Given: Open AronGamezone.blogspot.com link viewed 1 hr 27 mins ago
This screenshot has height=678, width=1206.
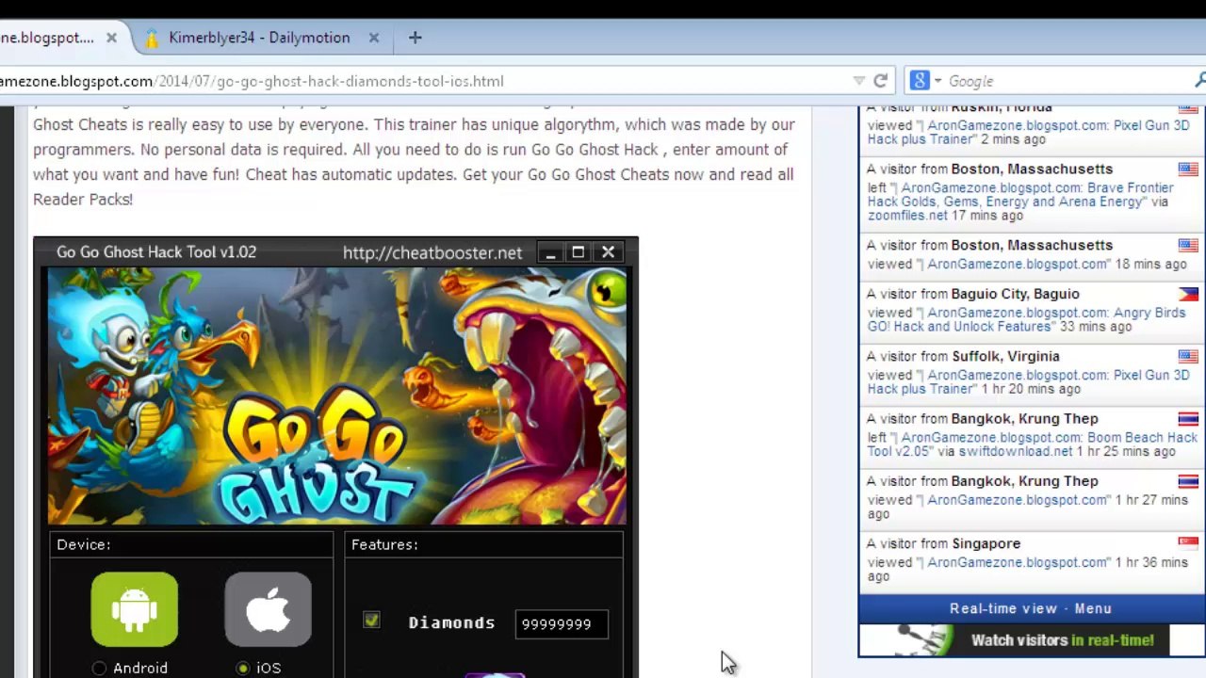Looking at the screenshot, I should click(1018, 500).
